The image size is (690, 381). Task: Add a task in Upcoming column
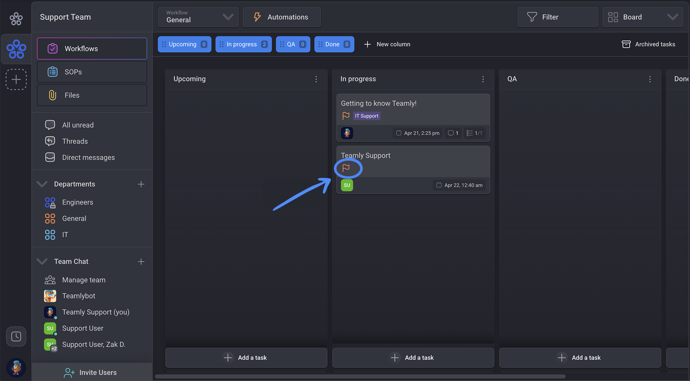click(246, 357)
